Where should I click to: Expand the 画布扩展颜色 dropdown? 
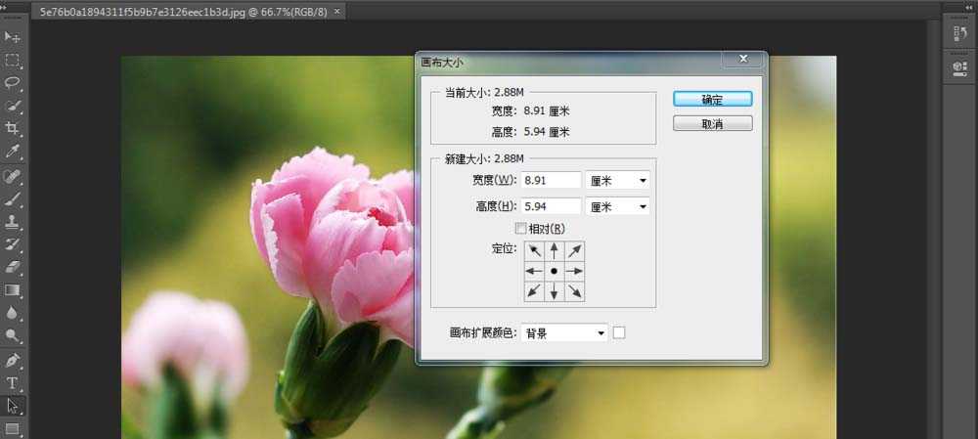point(564,332)
